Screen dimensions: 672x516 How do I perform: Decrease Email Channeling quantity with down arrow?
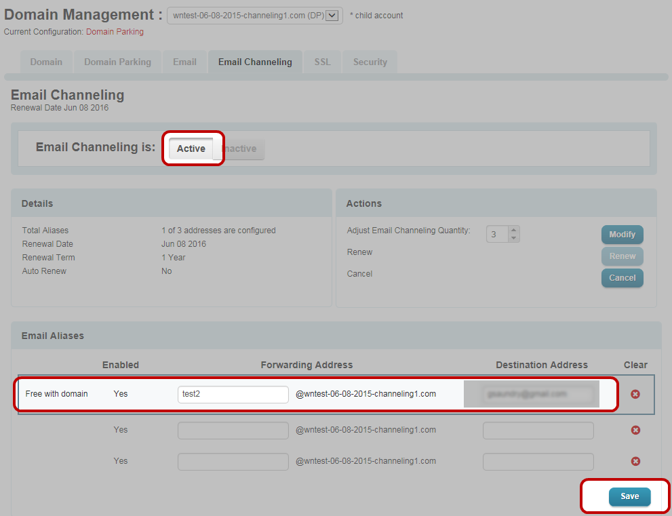(513, 238)
